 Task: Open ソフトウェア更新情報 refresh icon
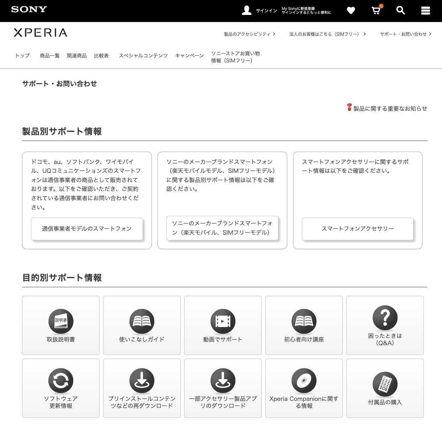61,381
